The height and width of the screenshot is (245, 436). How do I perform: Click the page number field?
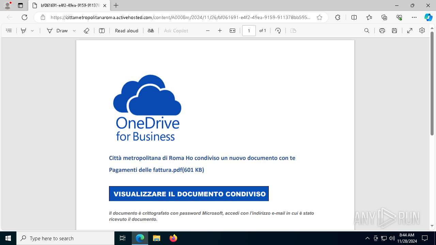pyautogui.click(x=249, y=31)
